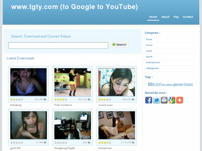Share the page on Facebook
The height and width of the screenshot is (151, 202).
[149, 100]
